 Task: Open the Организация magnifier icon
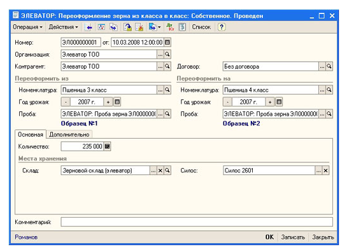click(167, 55)
